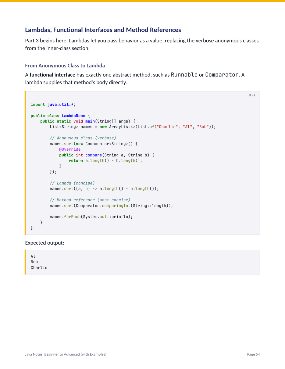Click the 'JAVA' language label on code block
The height and width of the screenshot is (369, 285).
pyautogui.click(x=251, y=95)
